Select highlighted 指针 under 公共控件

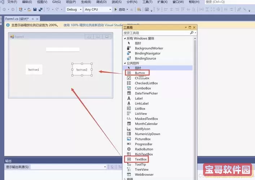pos(158,68)
